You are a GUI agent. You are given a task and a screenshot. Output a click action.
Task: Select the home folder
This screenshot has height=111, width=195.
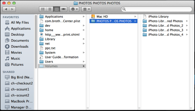(x=62, y=30)
